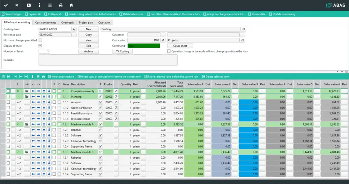The width and height of the screenshot is (349, 184).
Task: Tick the P checkbox in Machine module B row
Action: pos(54,152)
